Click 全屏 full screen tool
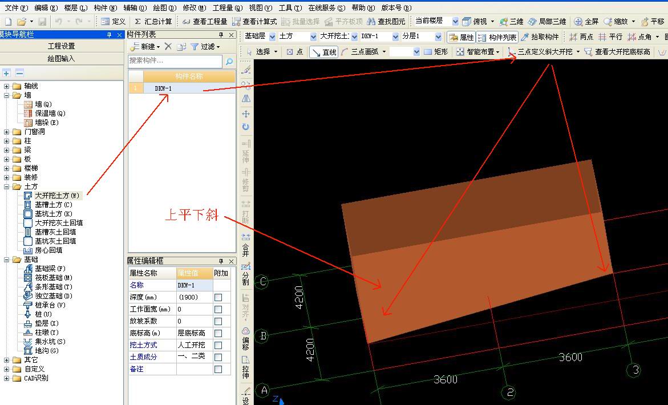 pos(586,21)
